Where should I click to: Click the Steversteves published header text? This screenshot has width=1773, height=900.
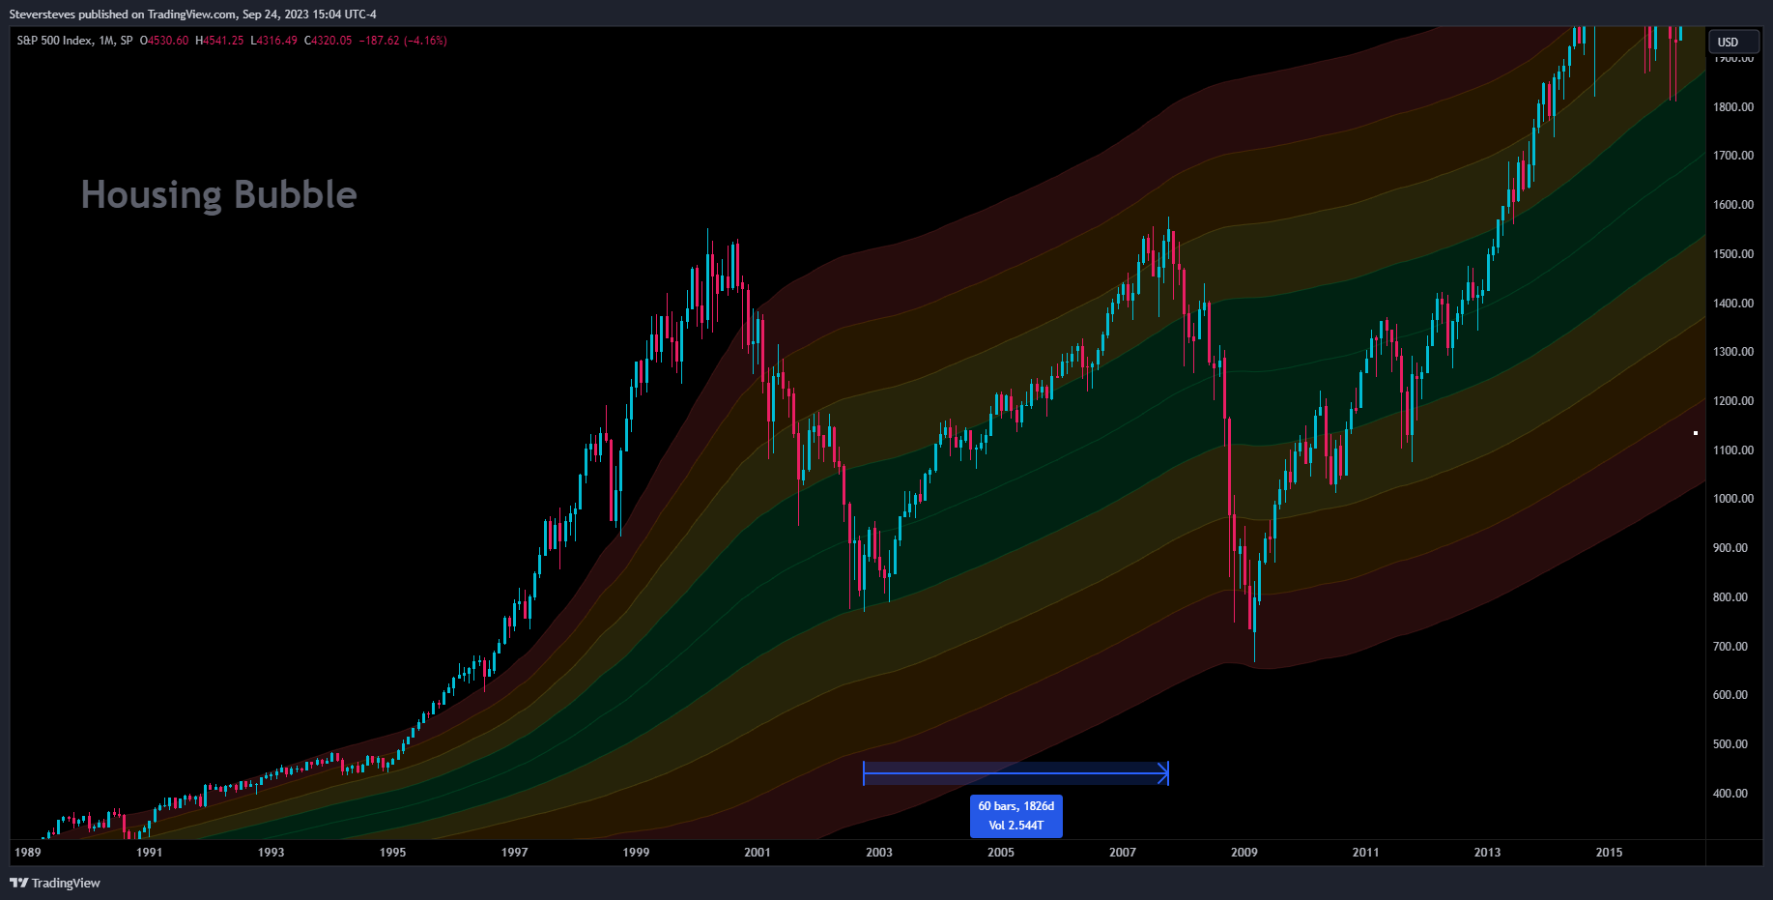193,15
